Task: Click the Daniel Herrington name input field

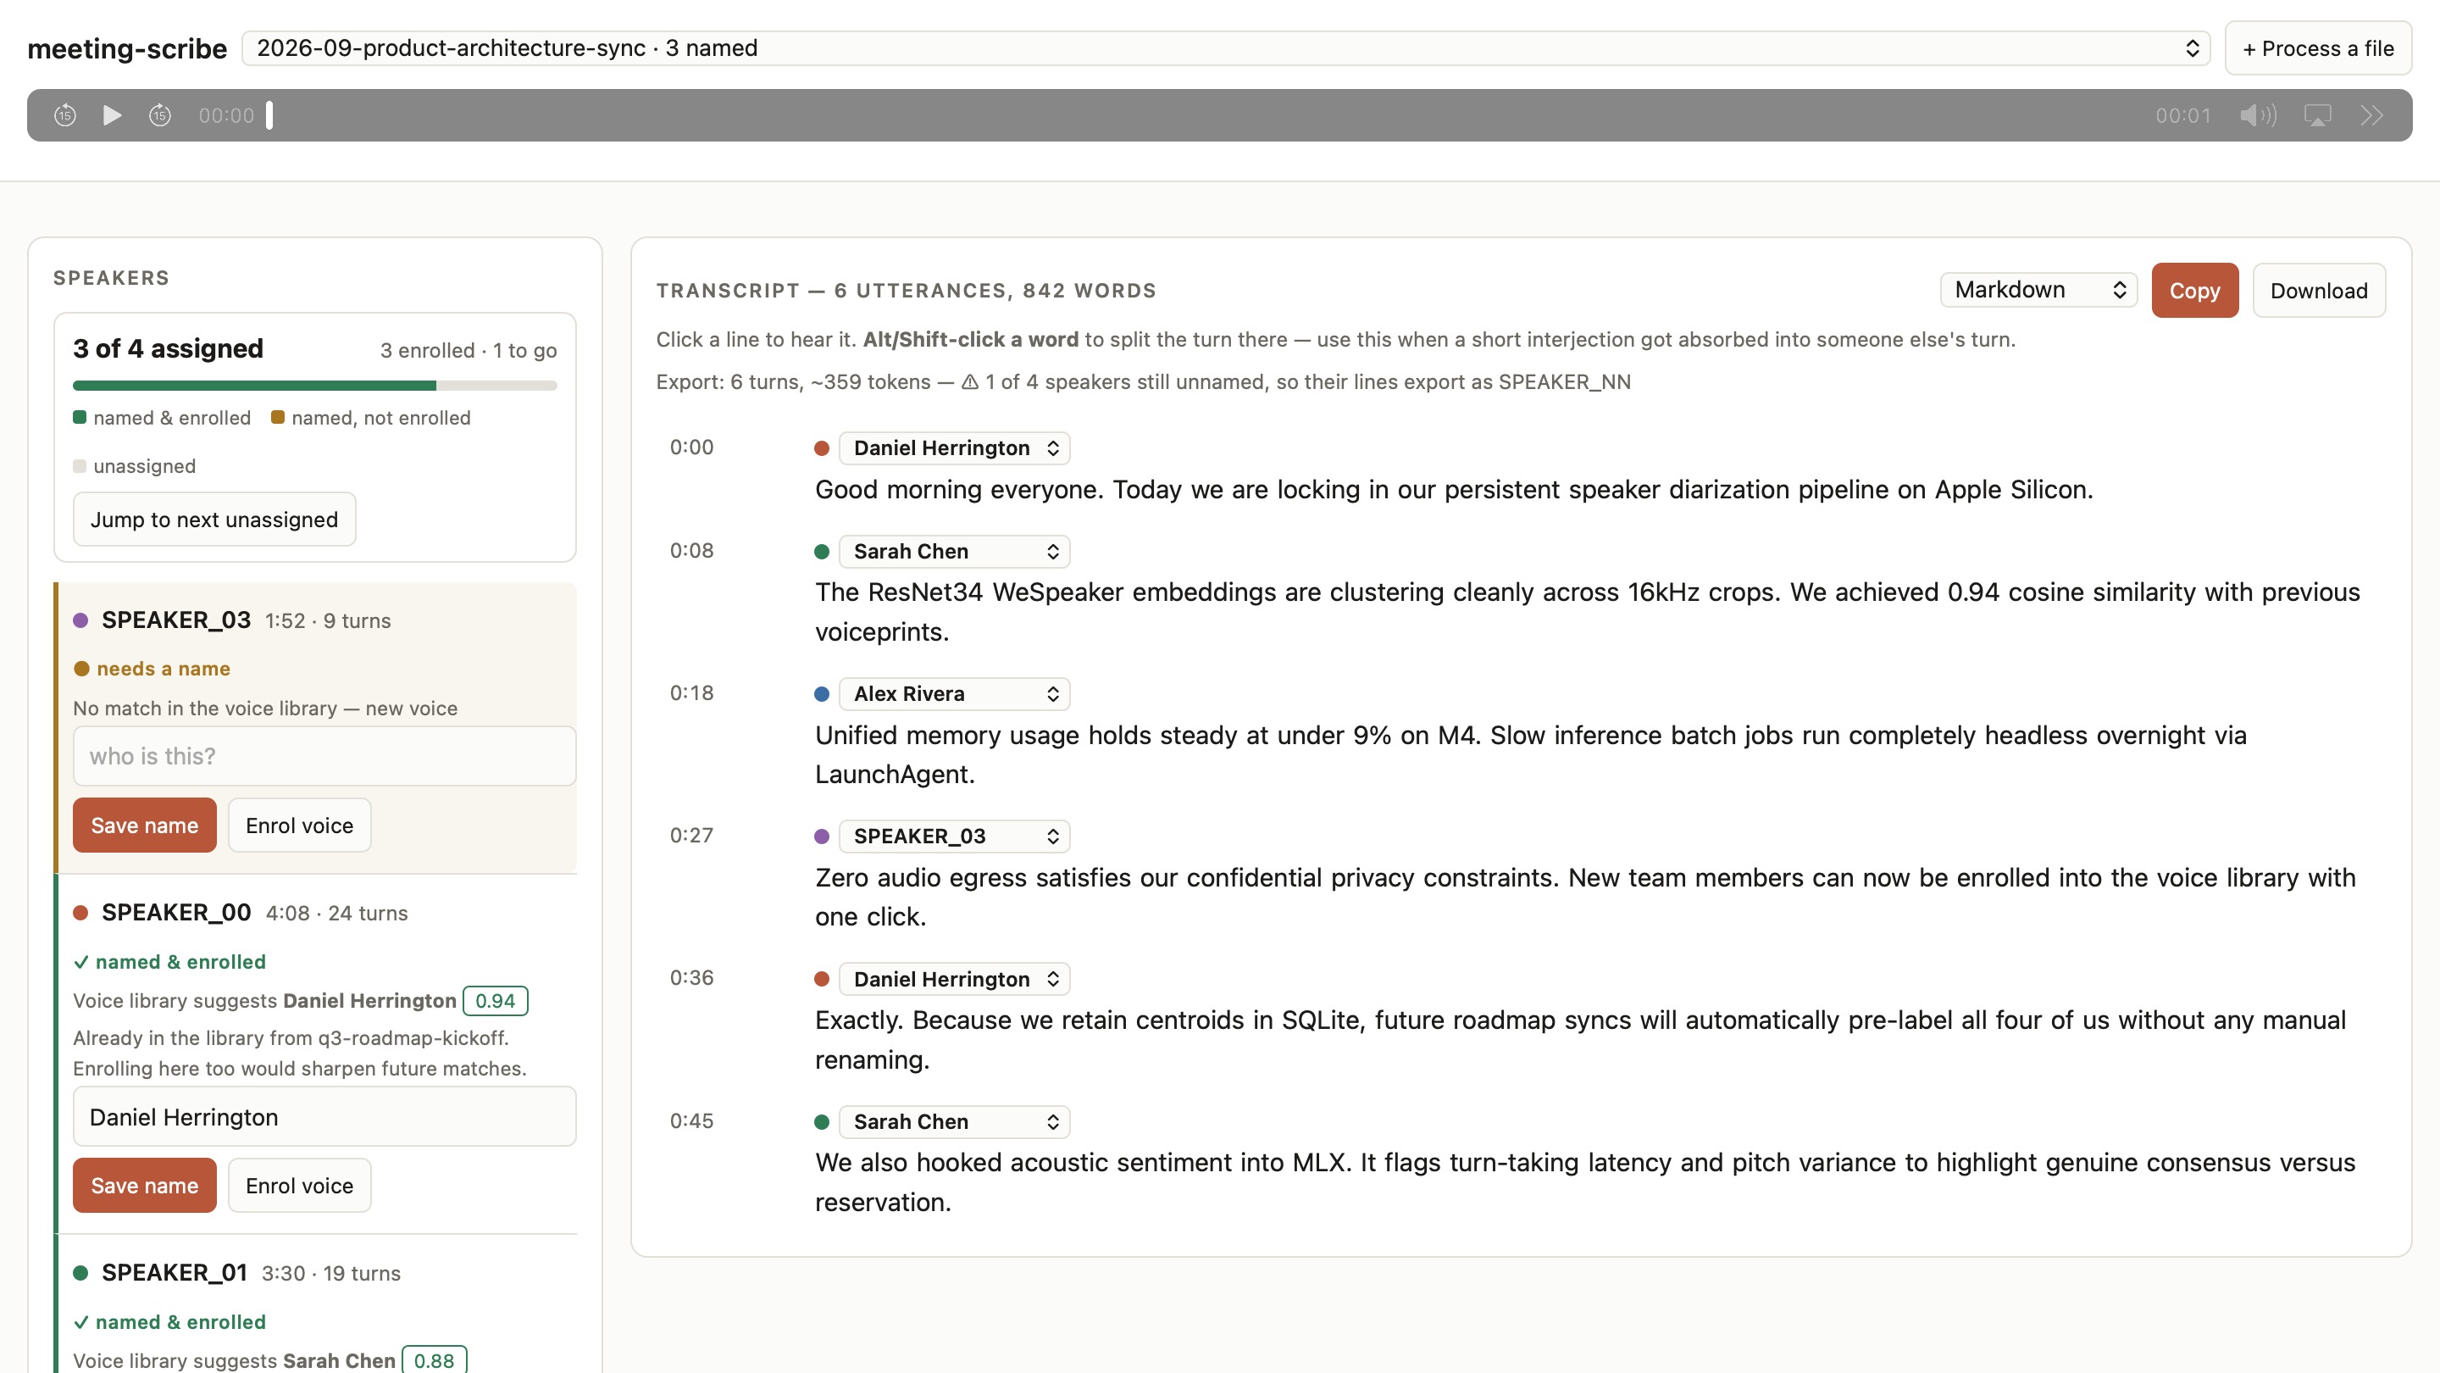Action: point(324,1117)
